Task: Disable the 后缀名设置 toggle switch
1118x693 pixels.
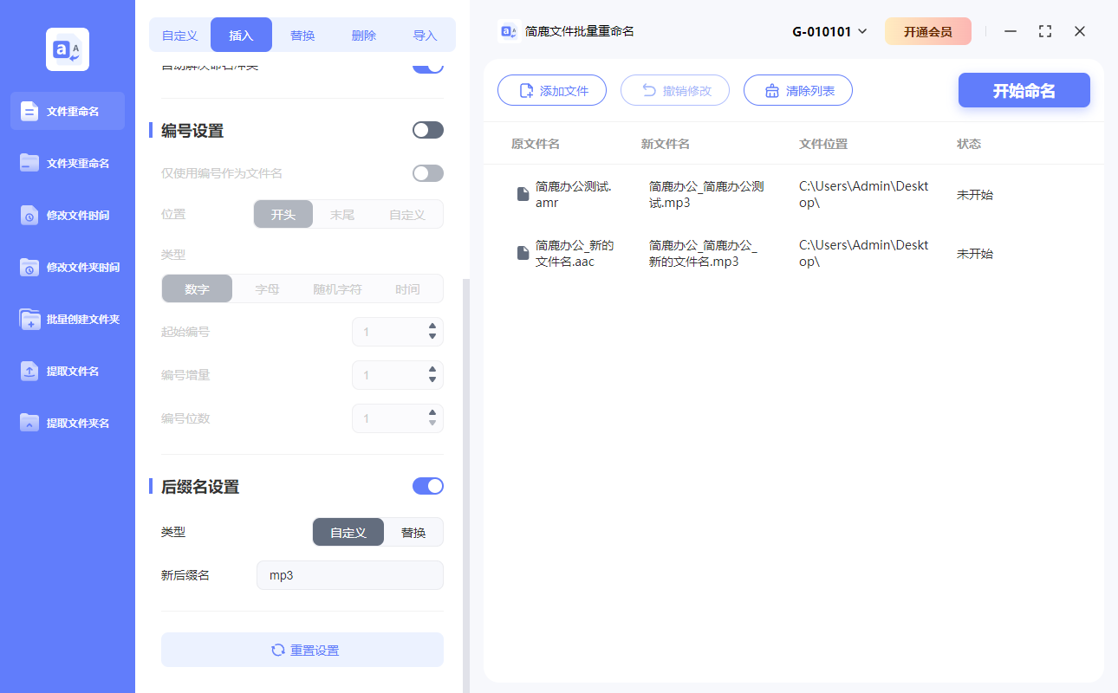Action: [427, 486]
